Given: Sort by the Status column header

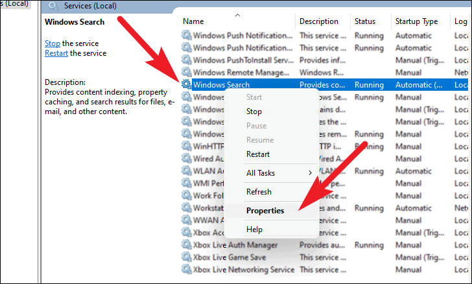Looking at the screenshot, I should pyautogui.click(x=365, y=21).
